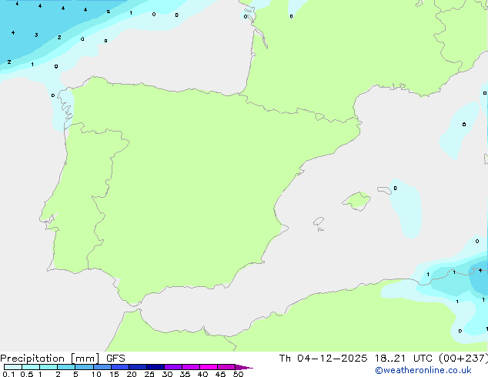Click the "40" legend scale label

[202, 374]
